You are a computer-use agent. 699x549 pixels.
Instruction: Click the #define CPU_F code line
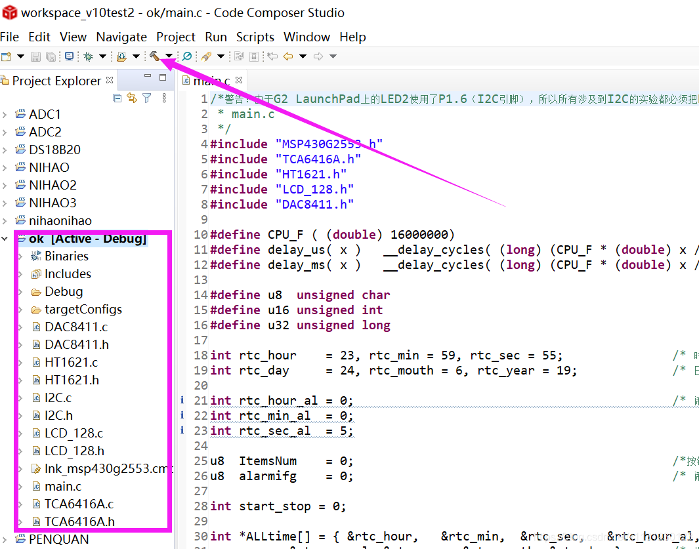[333, 235]
